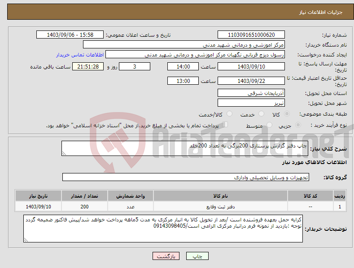Click the response deadline time 14:00 field
The width and height of the screenshot is (354, 268).
coord(183,66)
